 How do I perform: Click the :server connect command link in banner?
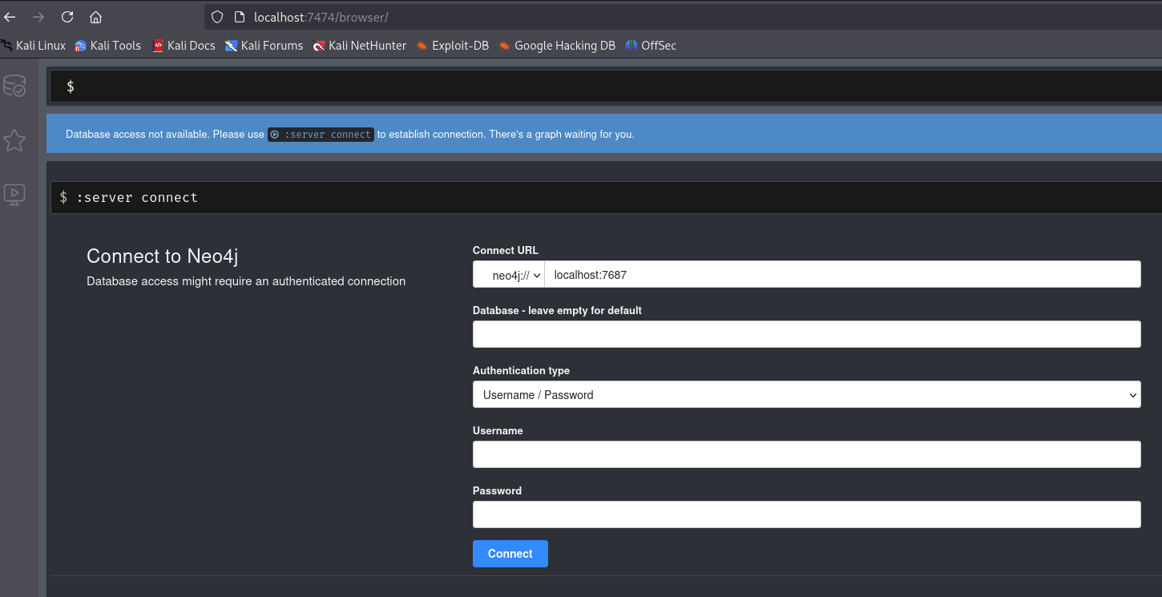[321, 135]
